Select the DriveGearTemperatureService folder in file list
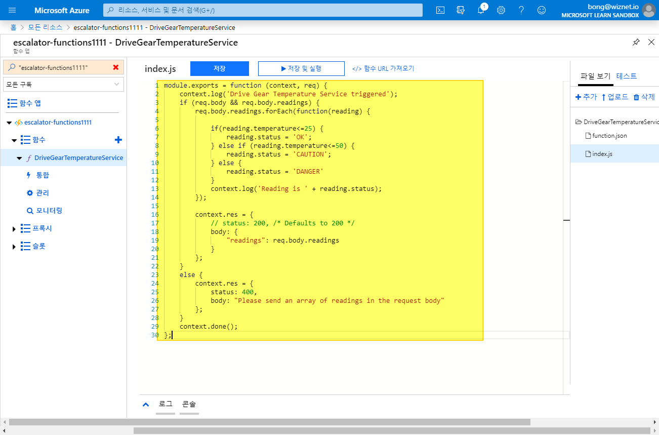 617,122
